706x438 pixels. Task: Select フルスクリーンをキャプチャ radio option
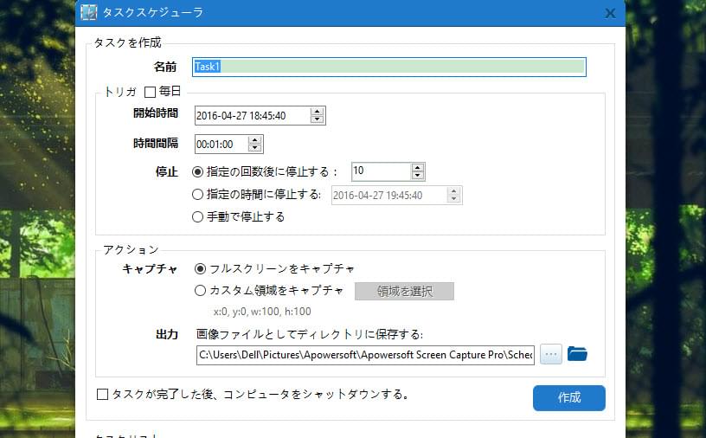coord(200,268)
